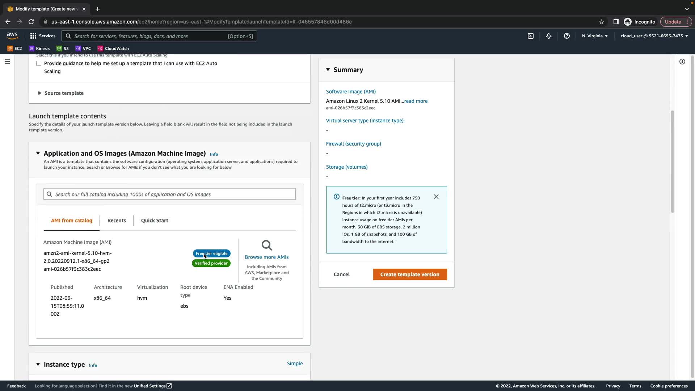
Task: Switch to the Quick Start tab
Action: point(155,220)
